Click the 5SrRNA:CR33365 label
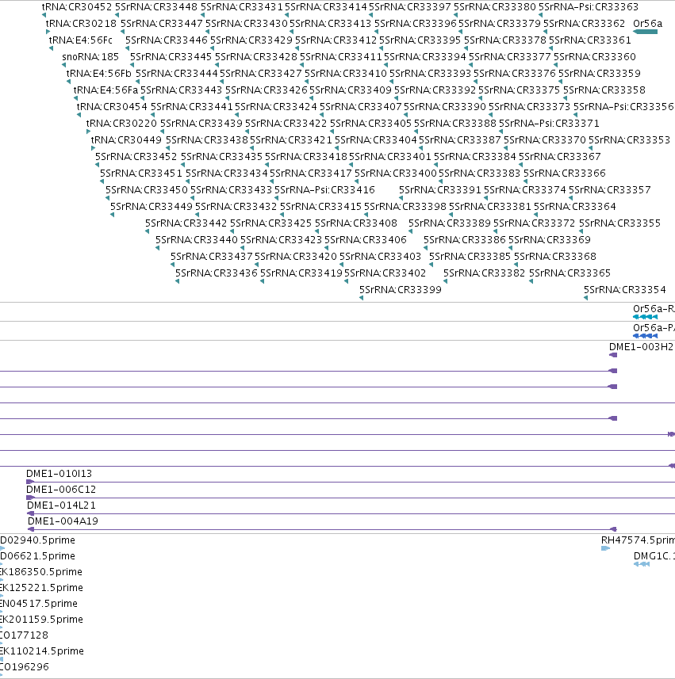This screenshot has height=679, width=675. tap(570, 273)
